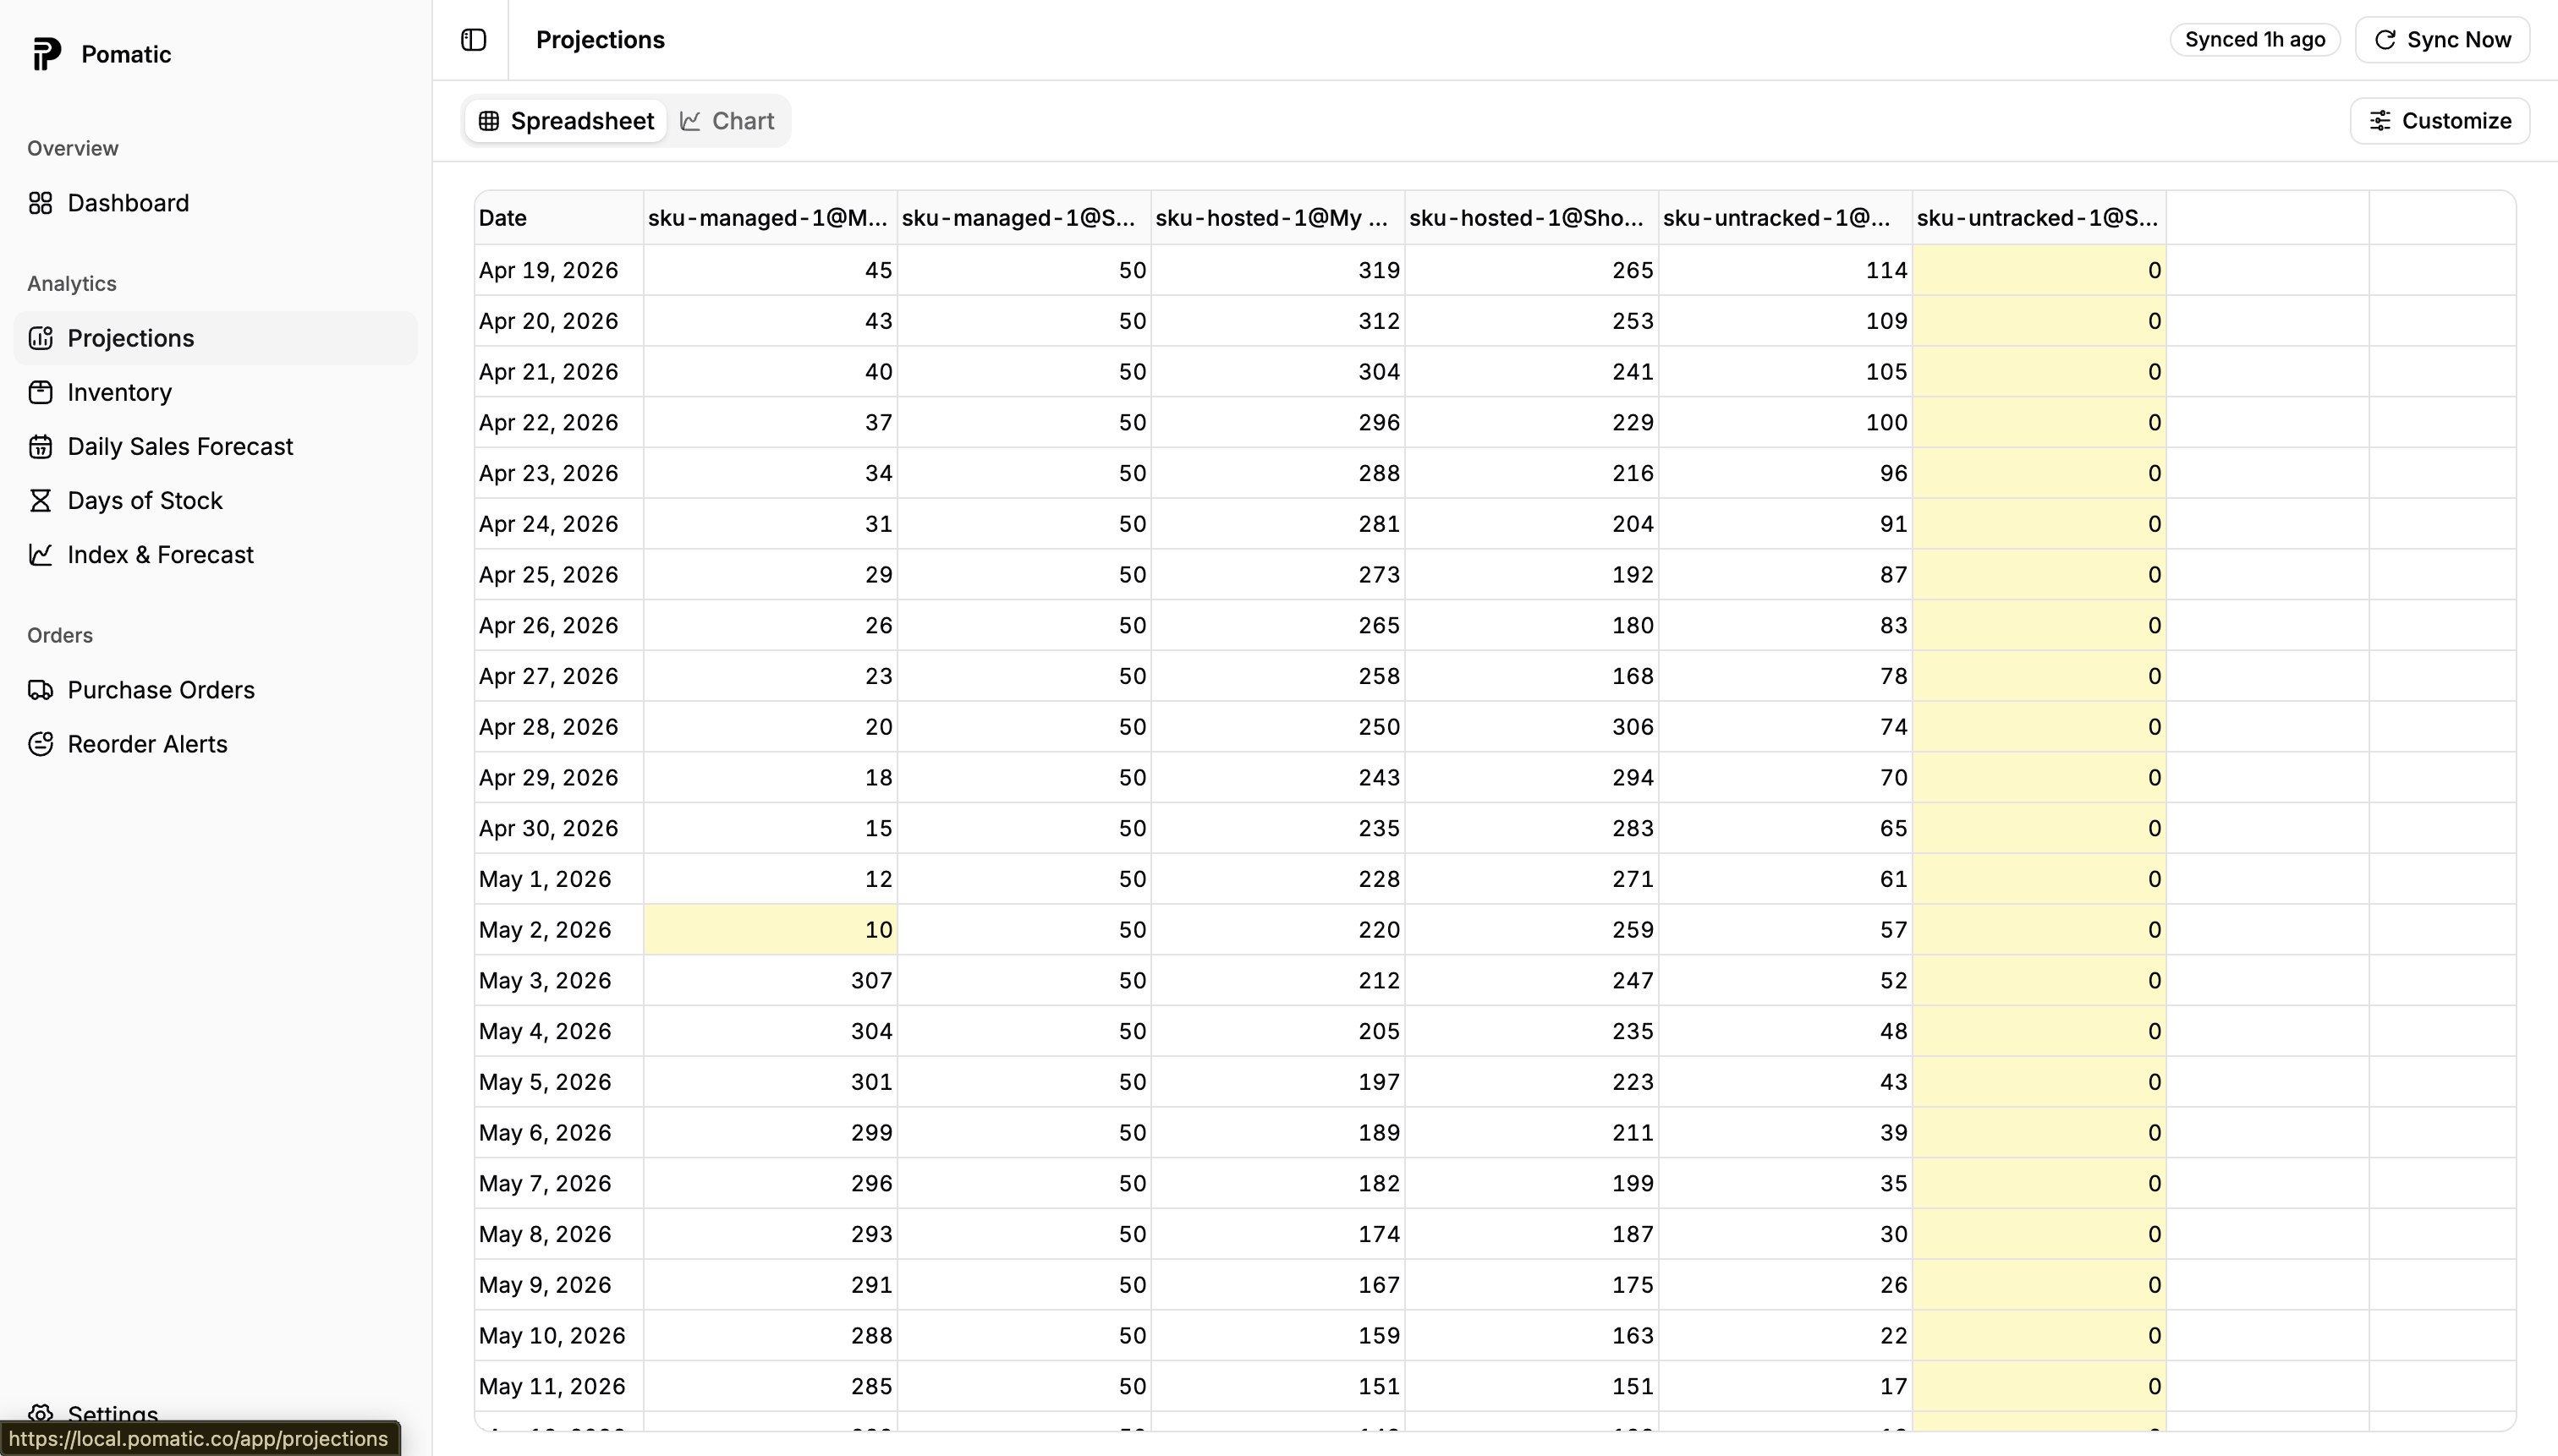
Task: Click the sku-hosted-1@Sho... column header
Action: coord(1533,218)
